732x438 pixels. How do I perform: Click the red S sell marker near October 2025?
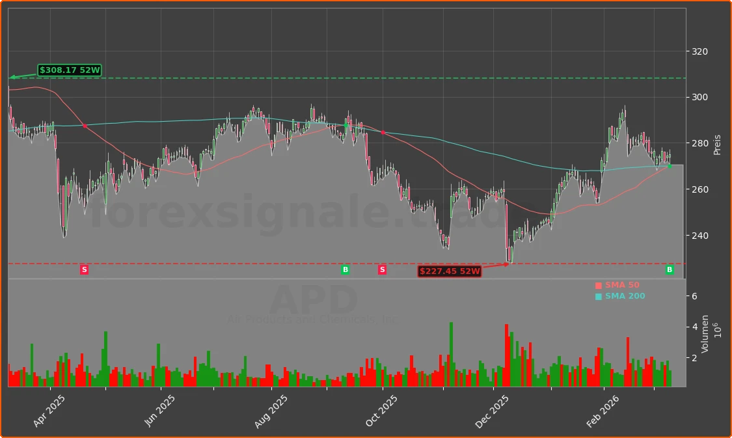382,269
